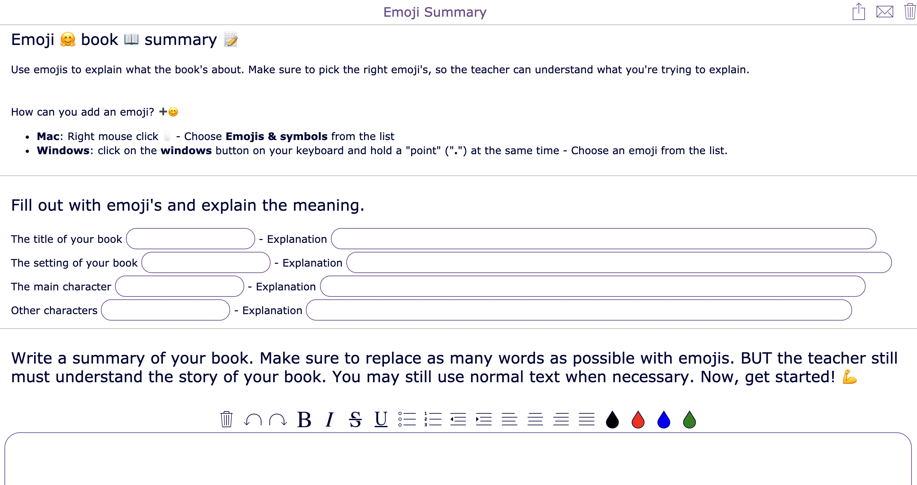The width and height of the screenshot is (917, 485).
Task: Increase the text indent
Action: pyautogui.click(x=484, y=419)
